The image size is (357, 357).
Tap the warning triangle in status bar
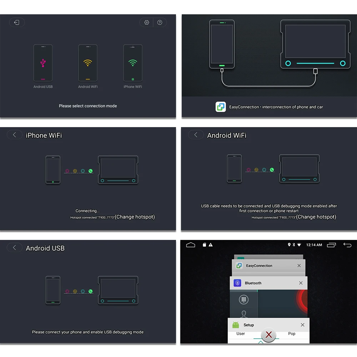[211, 245]
